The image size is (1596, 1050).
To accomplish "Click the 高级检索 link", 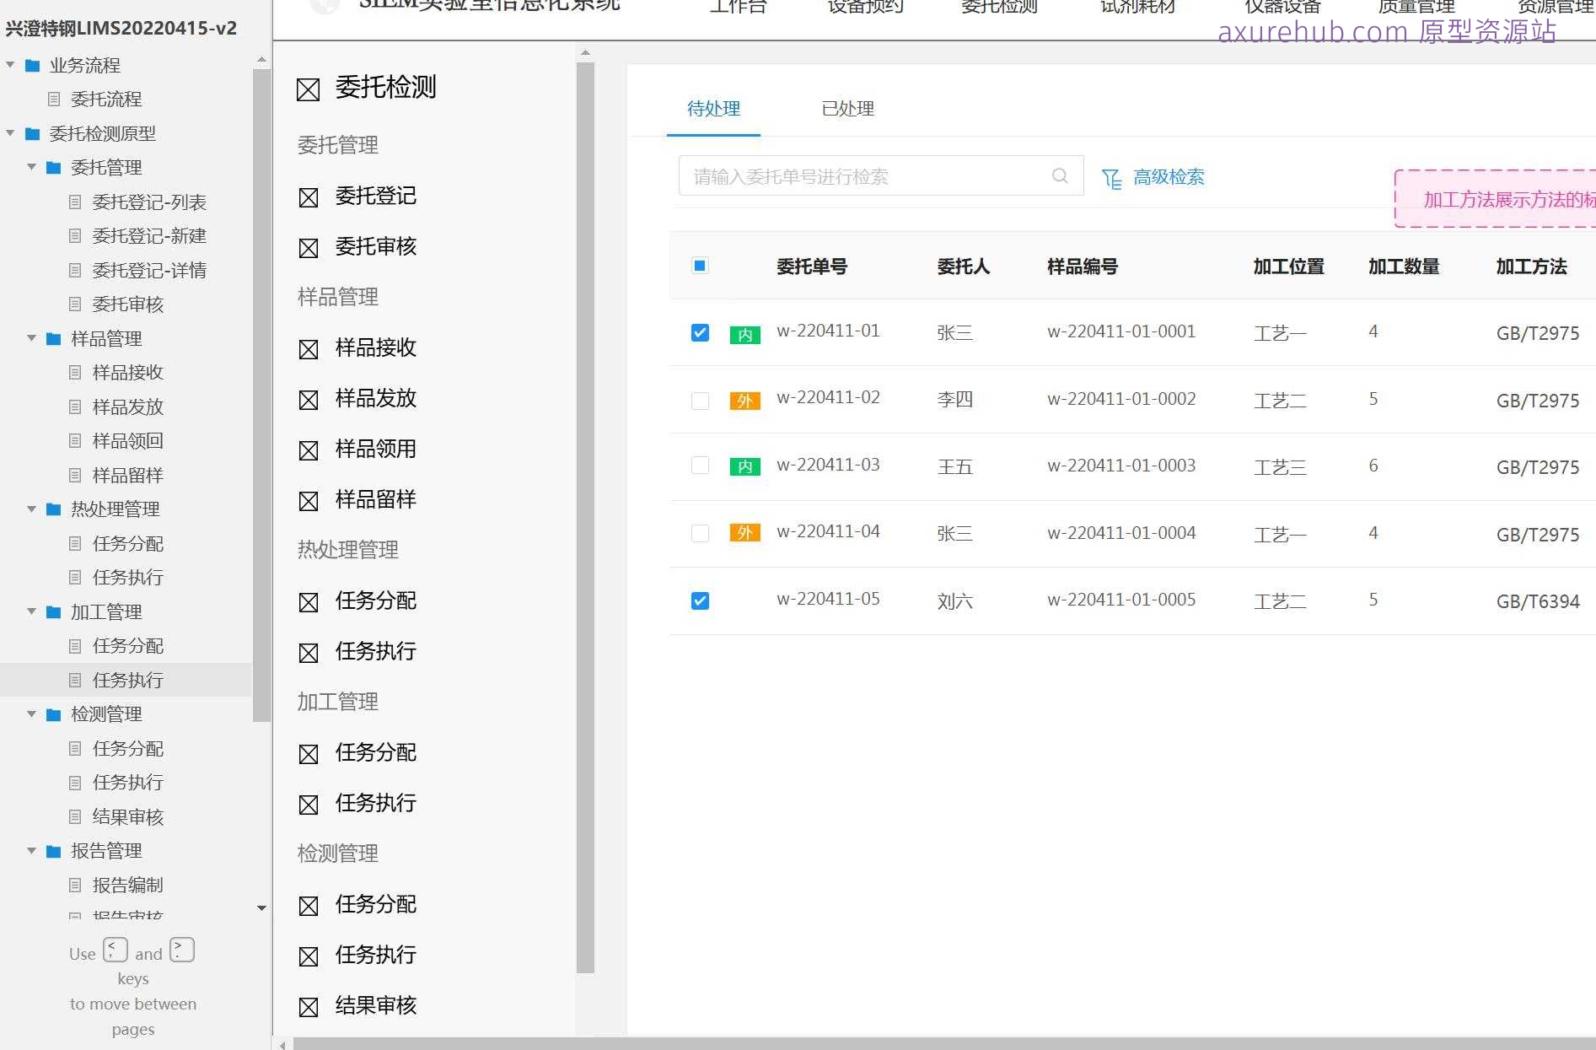I will click(1169, 177).
